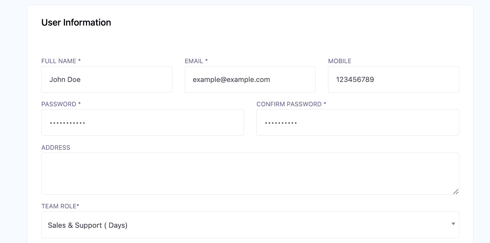Click the EMAIL label text

pos(194,61)
